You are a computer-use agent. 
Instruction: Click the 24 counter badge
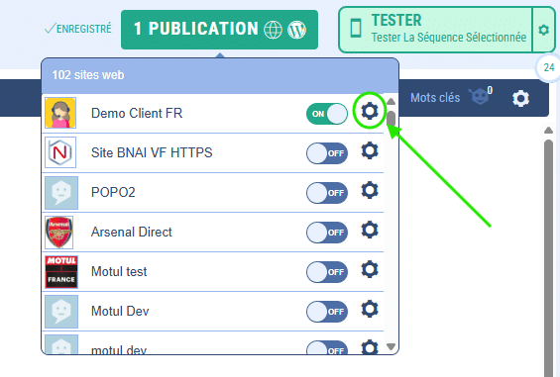[548, 67]
